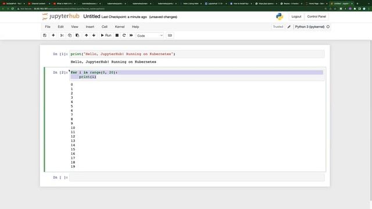Move selected cell up arrow

click(x=86, y=35)
